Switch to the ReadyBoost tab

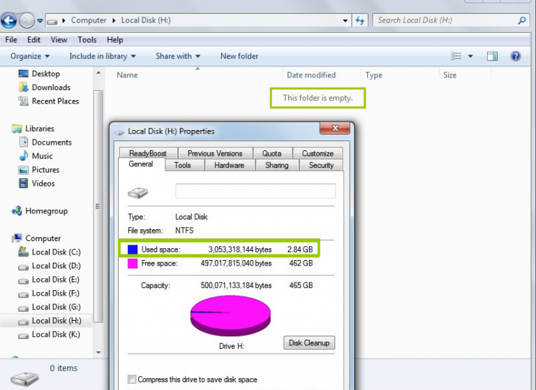click(148, 153)
